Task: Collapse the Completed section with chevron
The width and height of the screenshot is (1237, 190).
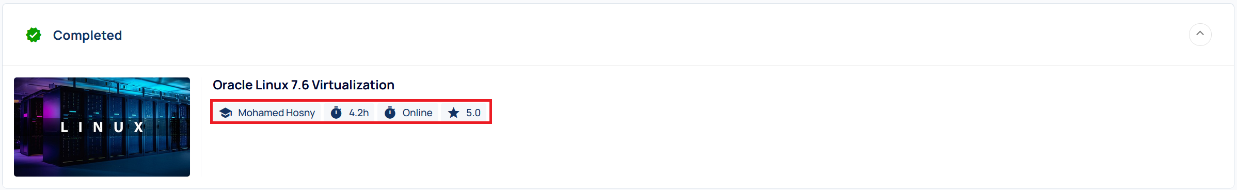Action: tap(1200, 35)
